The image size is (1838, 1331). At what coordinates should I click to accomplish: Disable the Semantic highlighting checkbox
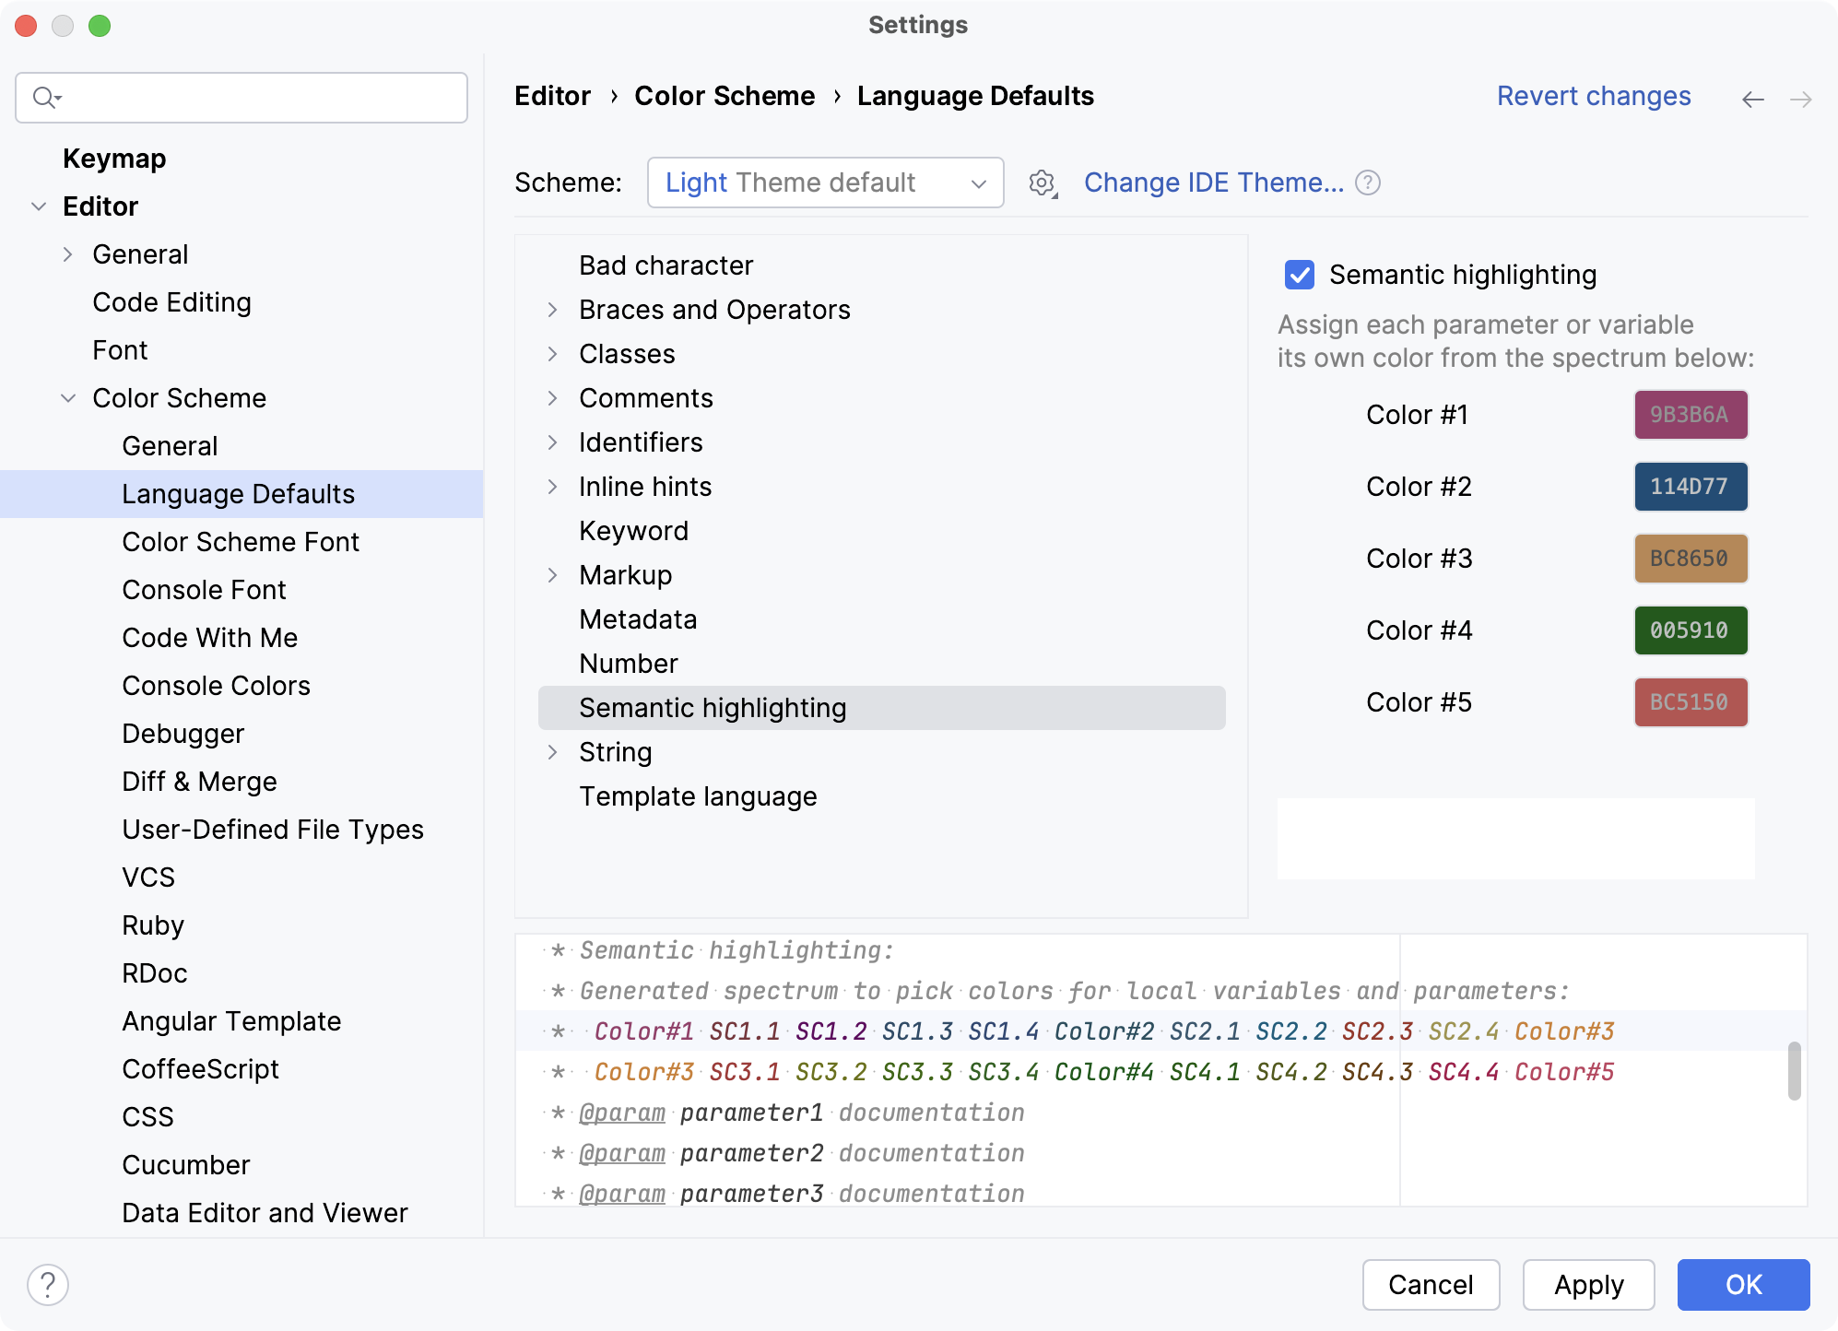[x=1299, y=275]
